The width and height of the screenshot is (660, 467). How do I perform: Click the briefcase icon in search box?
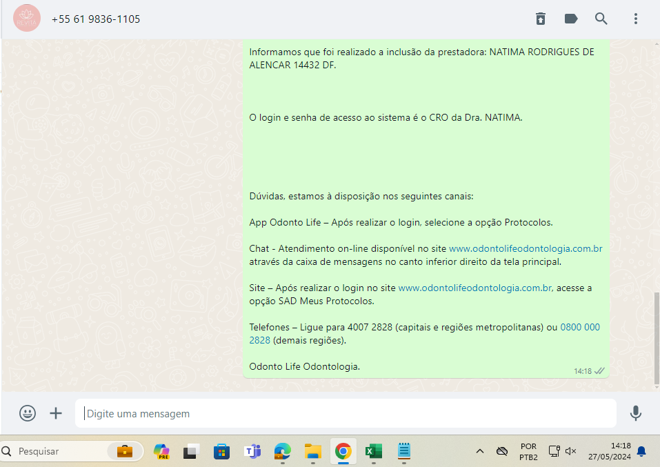coord(125,451)
